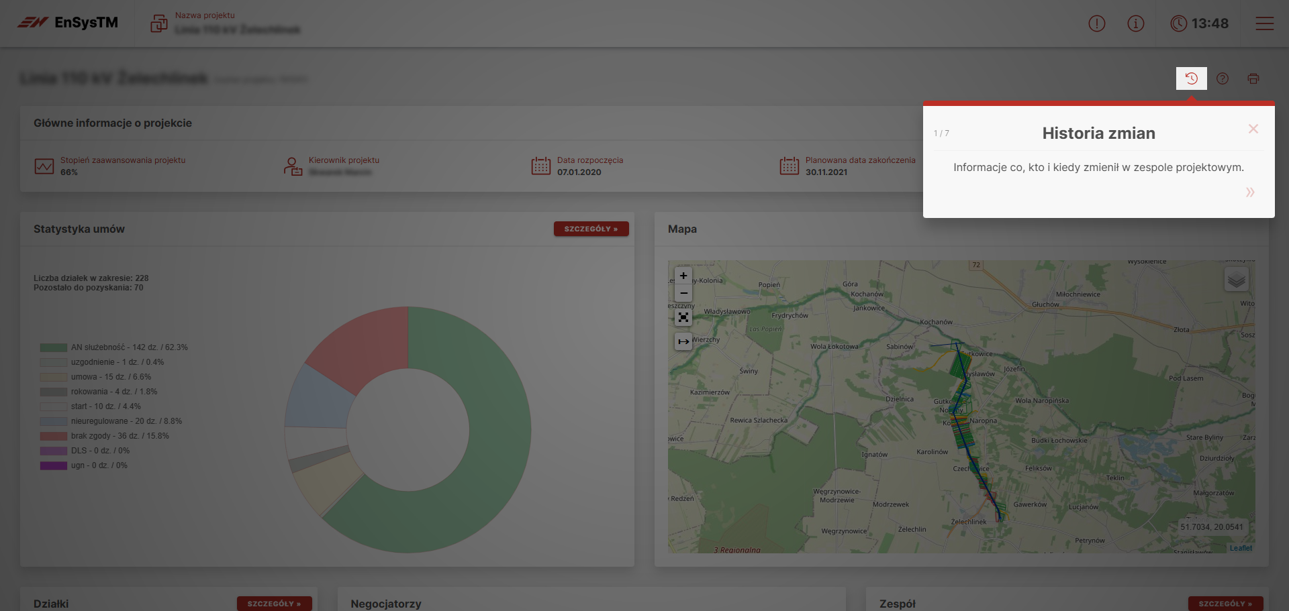Open the help question mark icon
The image size is (1289, 611).
coord(1223,78)
